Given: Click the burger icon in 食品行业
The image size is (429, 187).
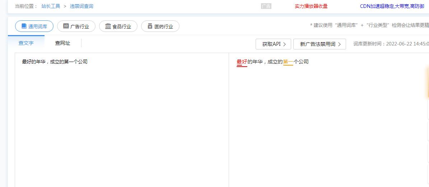Looking at the screenshot, I should [x=108, y=26].
